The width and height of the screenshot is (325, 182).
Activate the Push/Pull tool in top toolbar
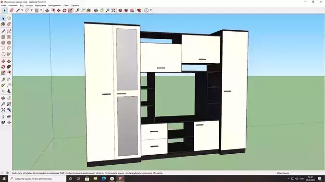click(x=47, y=11)
